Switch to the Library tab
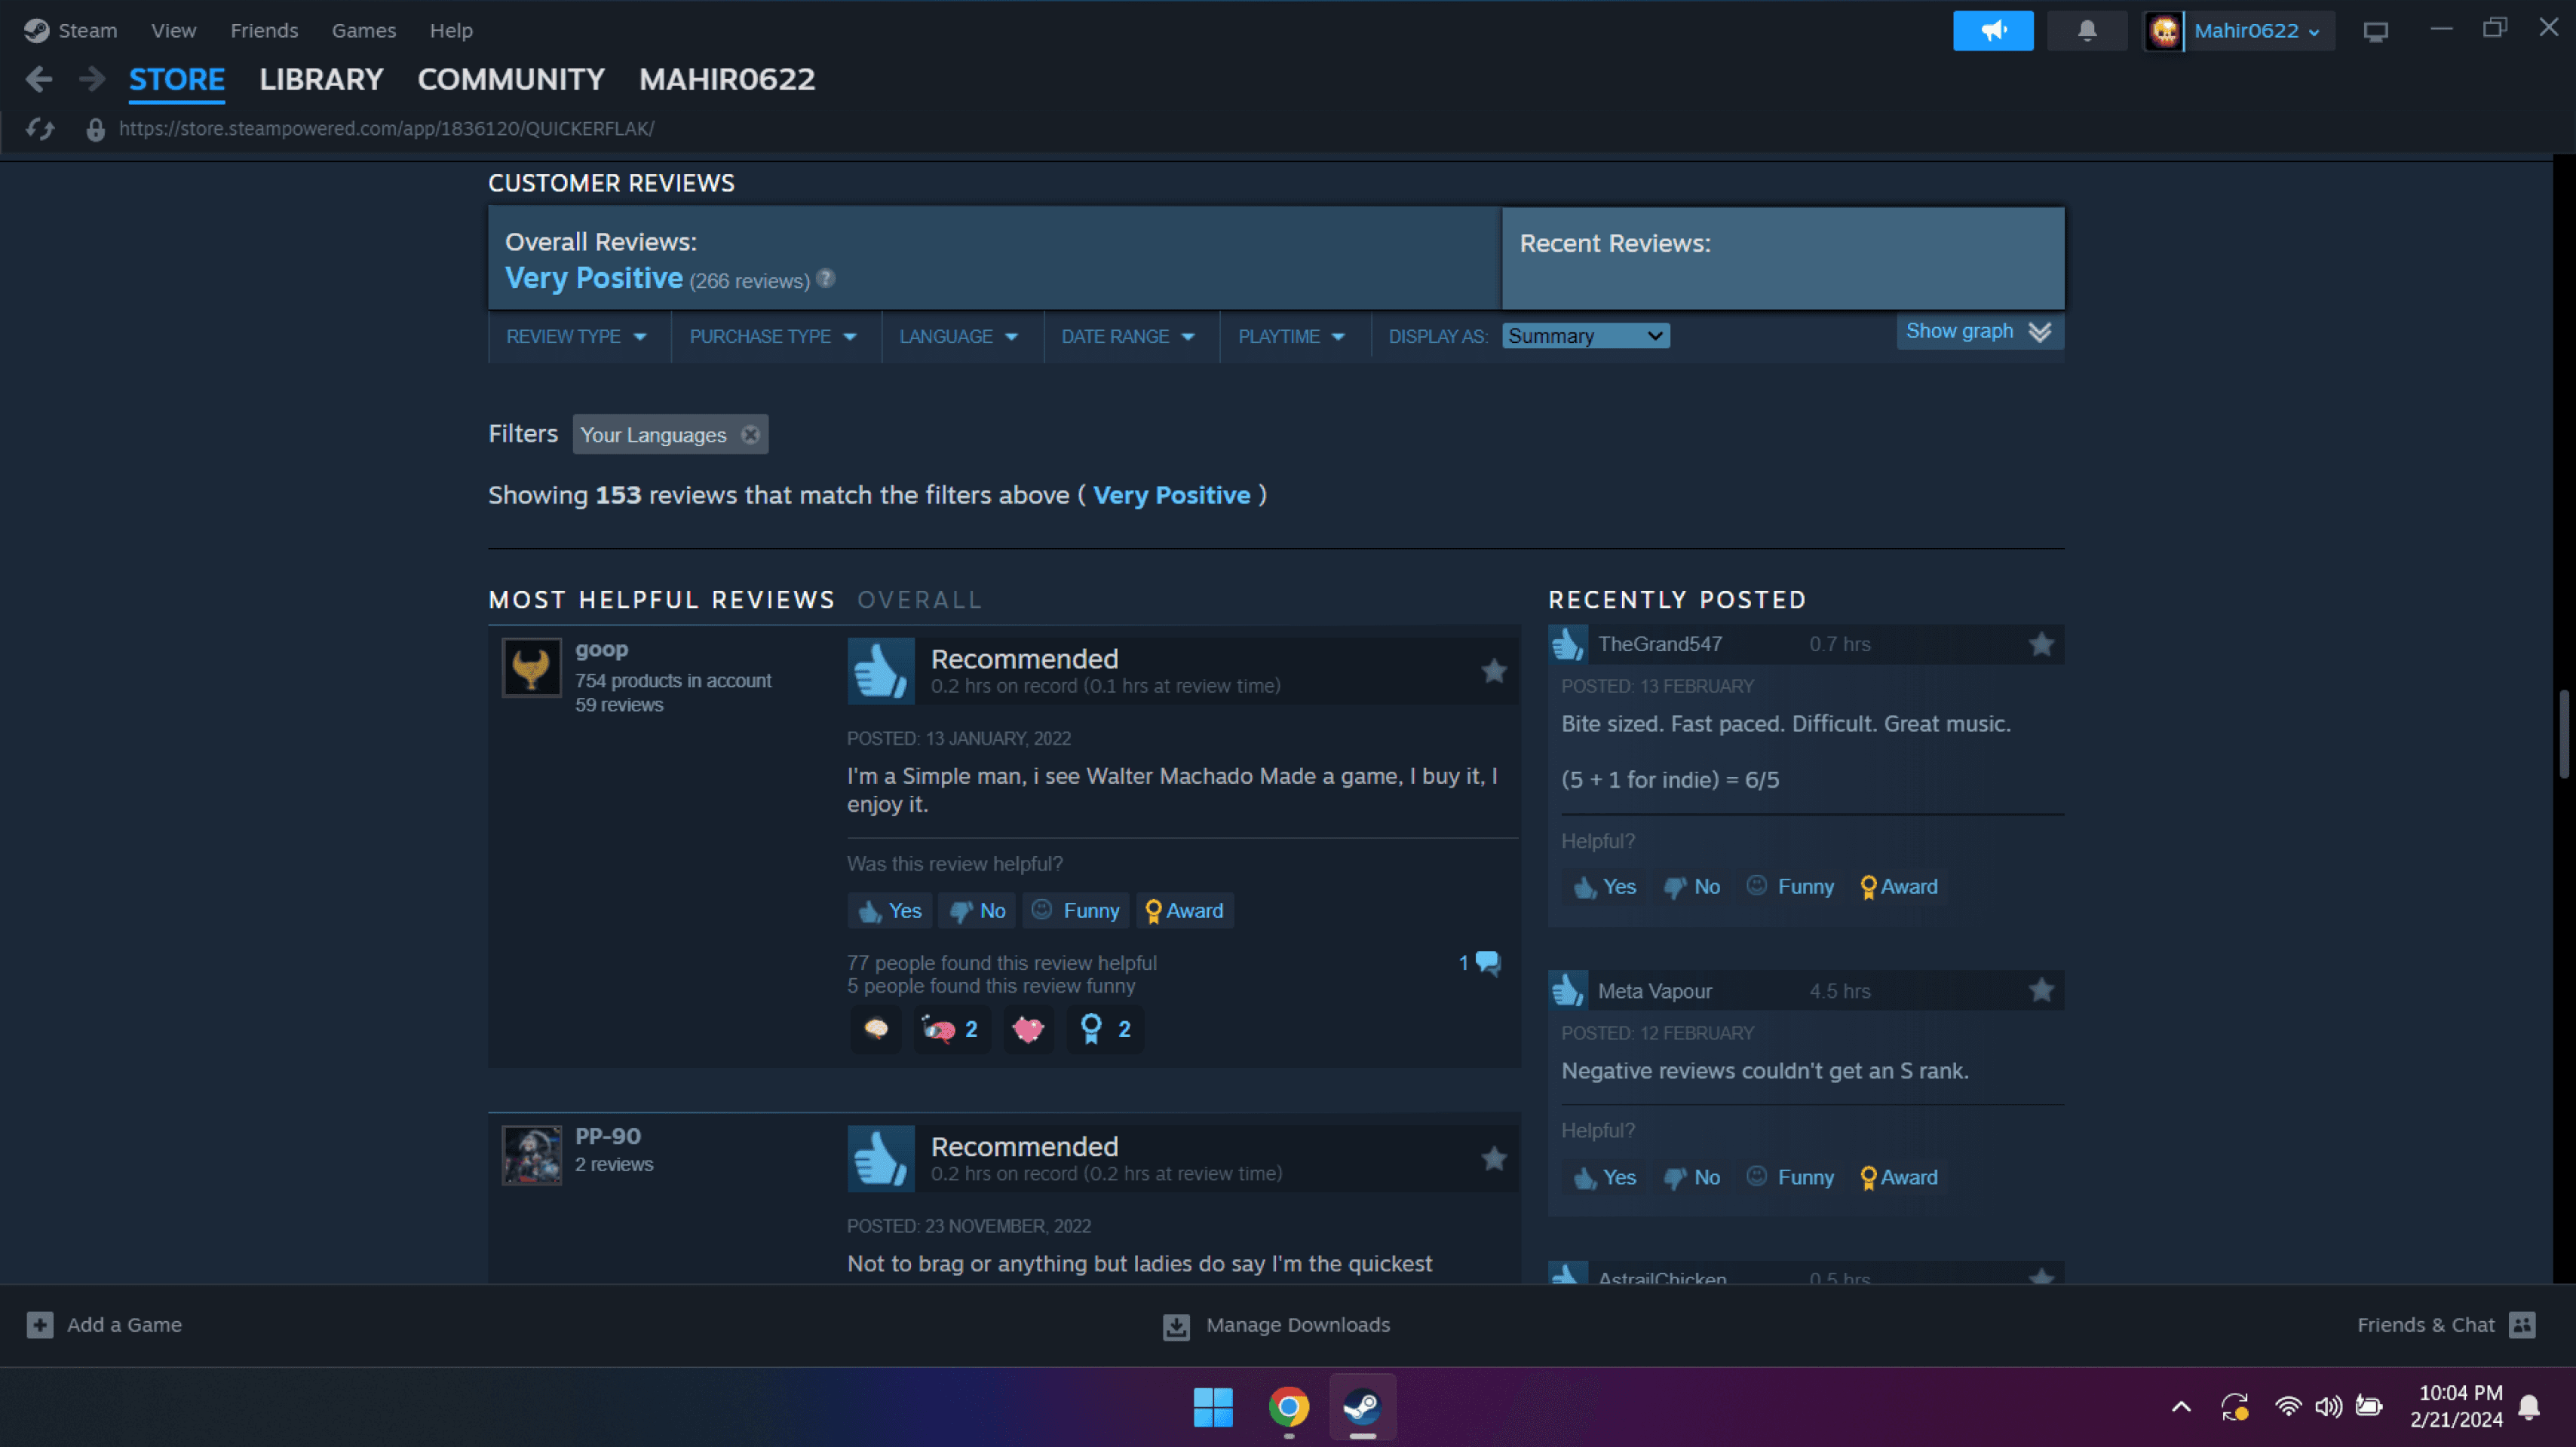This screenshot has width=2576, height=1447. (321, 79)
